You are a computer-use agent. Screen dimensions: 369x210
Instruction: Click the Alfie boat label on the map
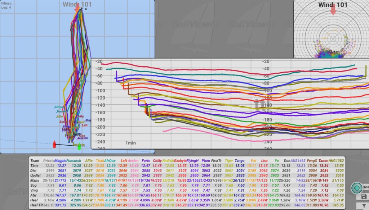pos(59,116)
